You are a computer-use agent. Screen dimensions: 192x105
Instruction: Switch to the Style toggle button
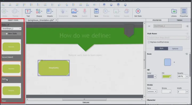tap(161, 49)
